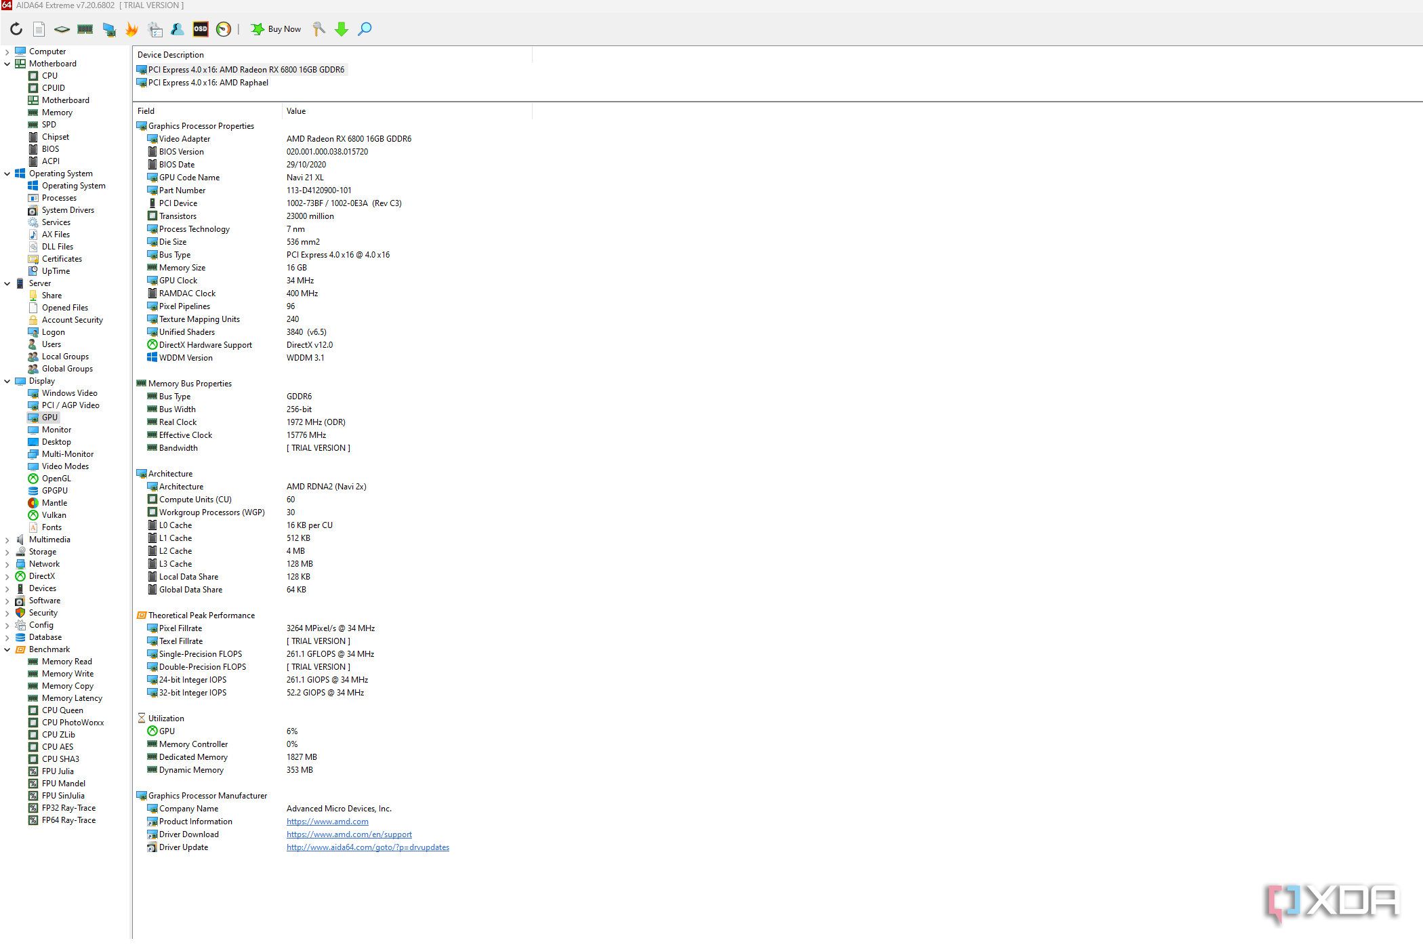Click the blue user silhouette toolbar icon
This screenshot has width=1423, height=949.
click(x=178, y=29)
